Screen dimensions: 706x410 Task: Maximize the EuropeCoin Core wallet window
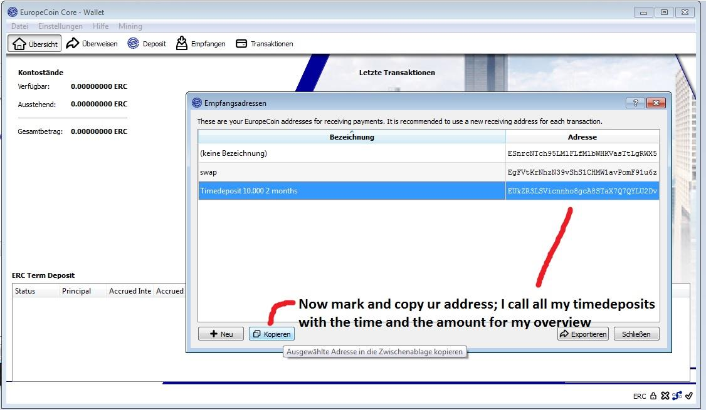[x=664, y=12]
